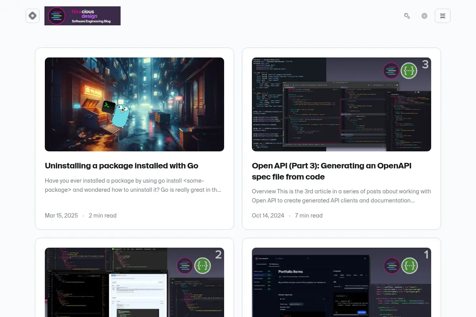476x317 pixels.
Task: Open 'Uninstalling a package installed with Go' title
Action: click(x=121, y=166)
